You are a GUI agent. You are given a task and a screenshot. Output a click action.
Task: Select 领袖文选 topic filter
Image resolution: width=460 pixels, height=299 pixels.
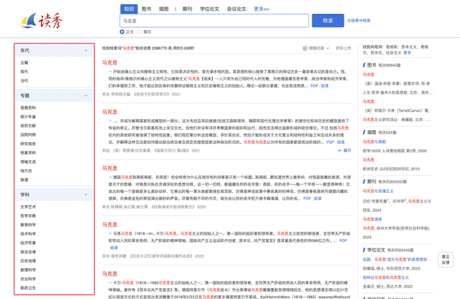(x=28, y=162)
